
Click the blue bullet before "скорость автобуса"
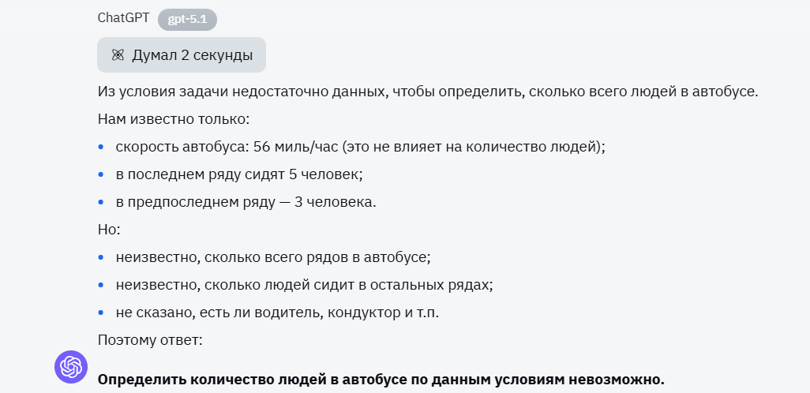[x=101, y=147]
